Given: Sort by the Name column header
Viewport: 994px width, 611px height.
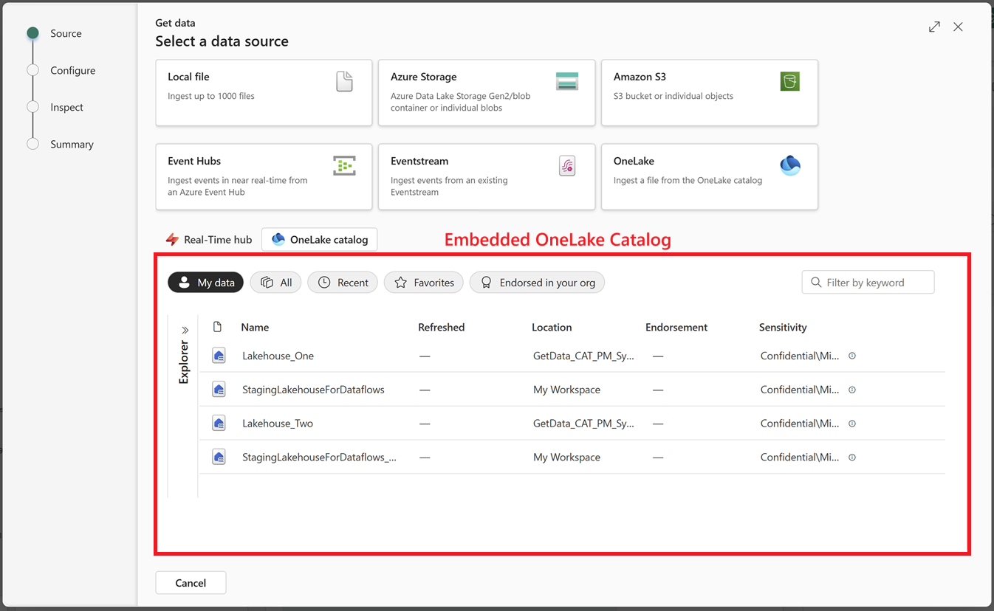Looking at the screenshot, I should pos(255,327).
